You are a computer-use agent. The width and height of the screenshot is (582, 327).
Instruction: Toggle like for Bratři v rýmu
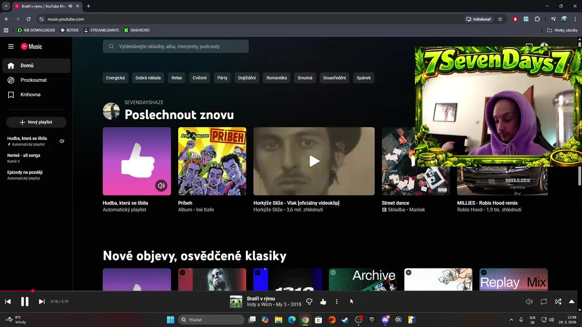[x=323, y=302]
